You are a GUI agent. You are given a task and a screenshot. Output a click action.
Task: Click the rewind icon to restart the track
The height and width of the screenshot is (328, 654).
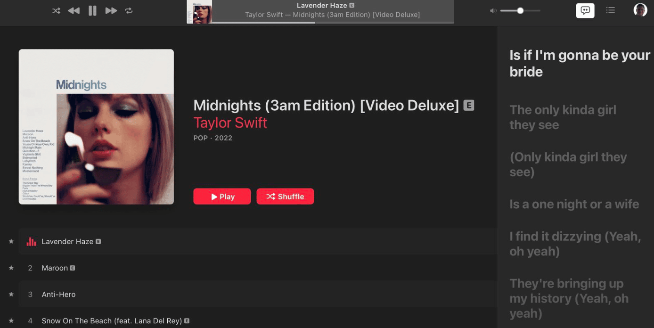tap(74, 10)
